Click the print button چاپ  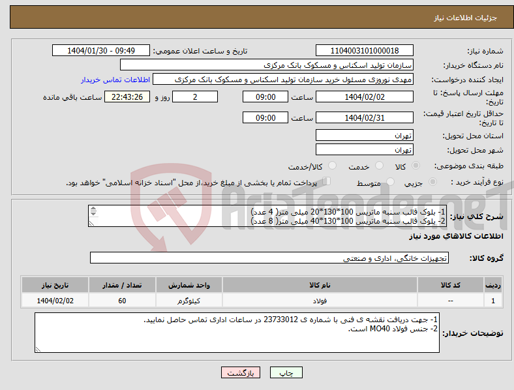point(286,372)
